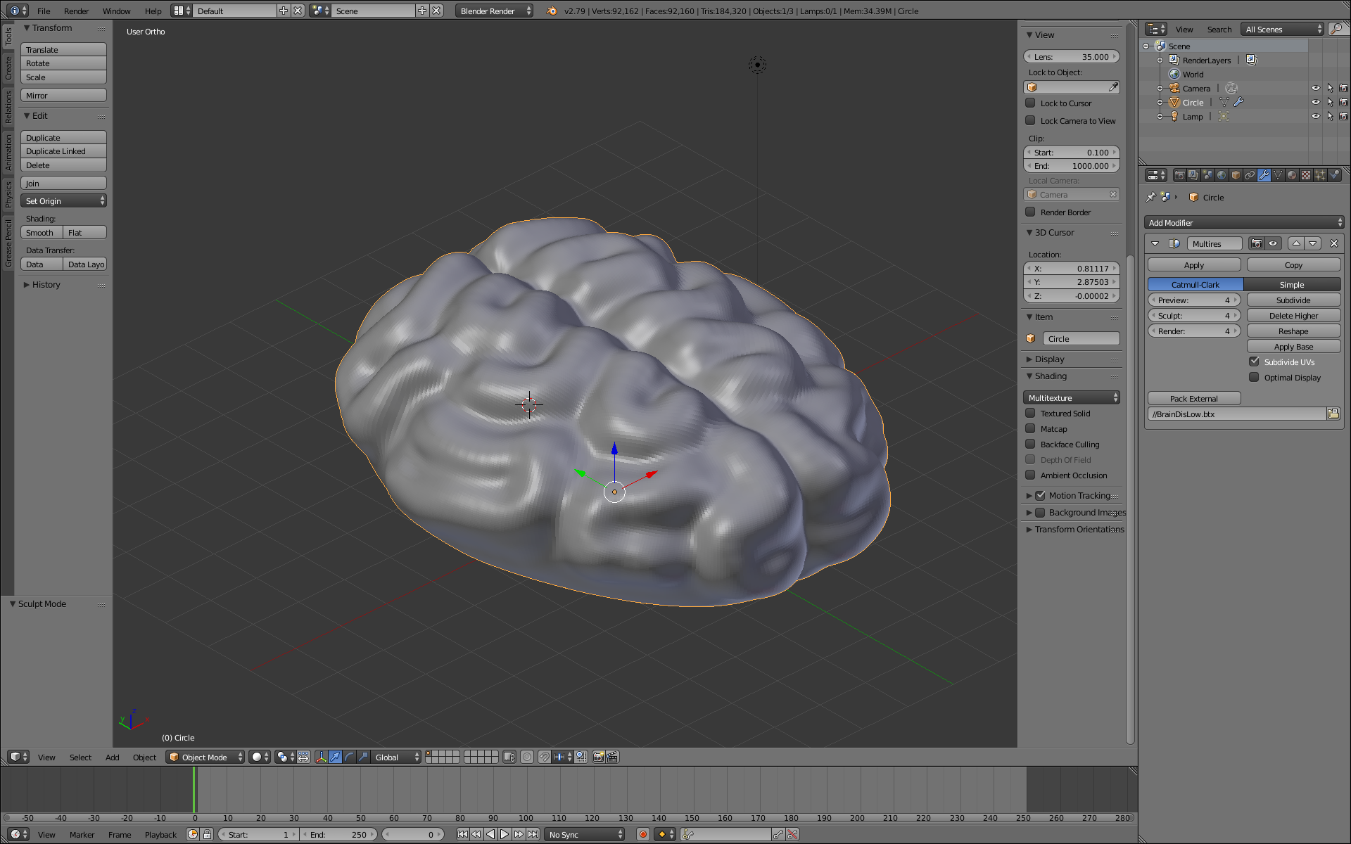
Task: Enable Render Border checkbox
Action: (1030, 212)
